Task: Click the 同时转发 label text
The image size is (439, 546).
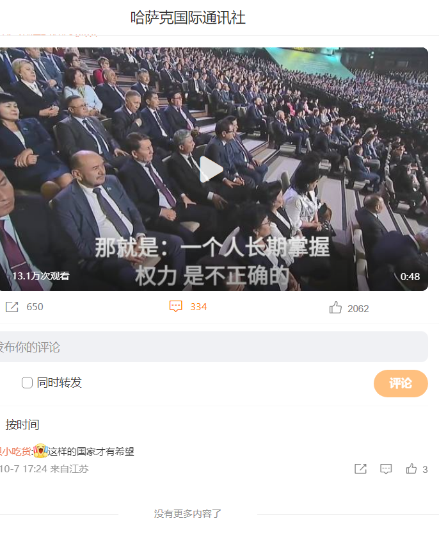Action: tap(59, 383)
